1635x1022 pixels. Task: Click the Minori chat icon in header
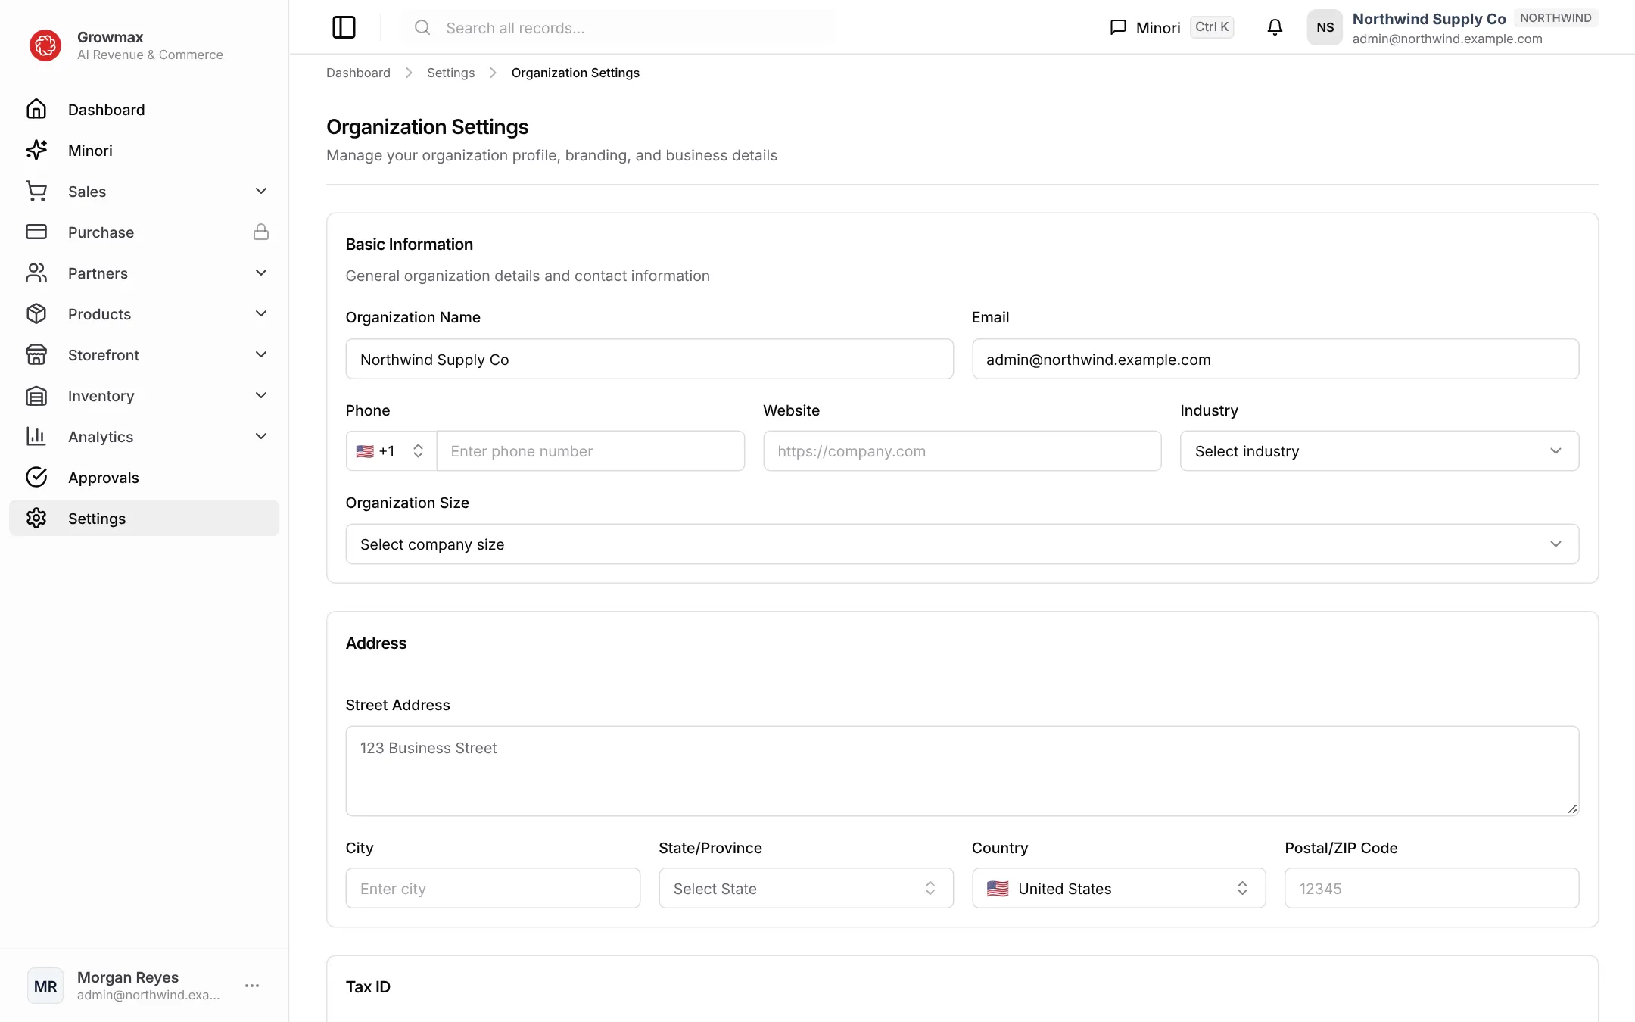1118,27
